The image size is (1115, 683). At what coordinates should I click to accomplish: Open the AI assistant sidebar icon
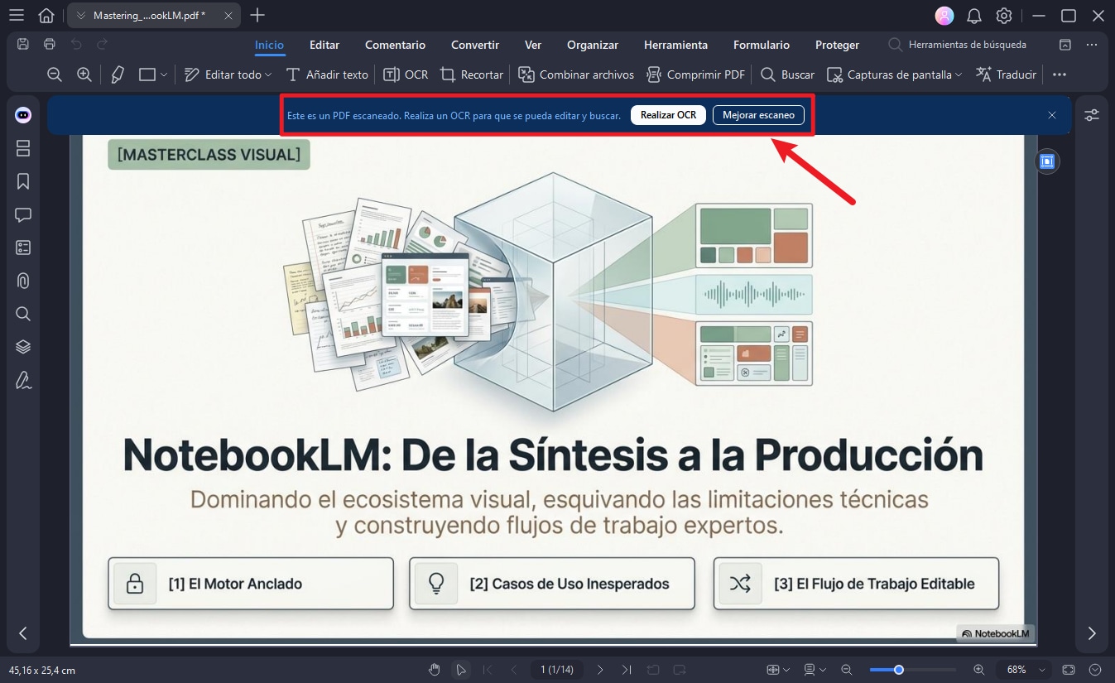pyautogui.click(x=23, y=115)
